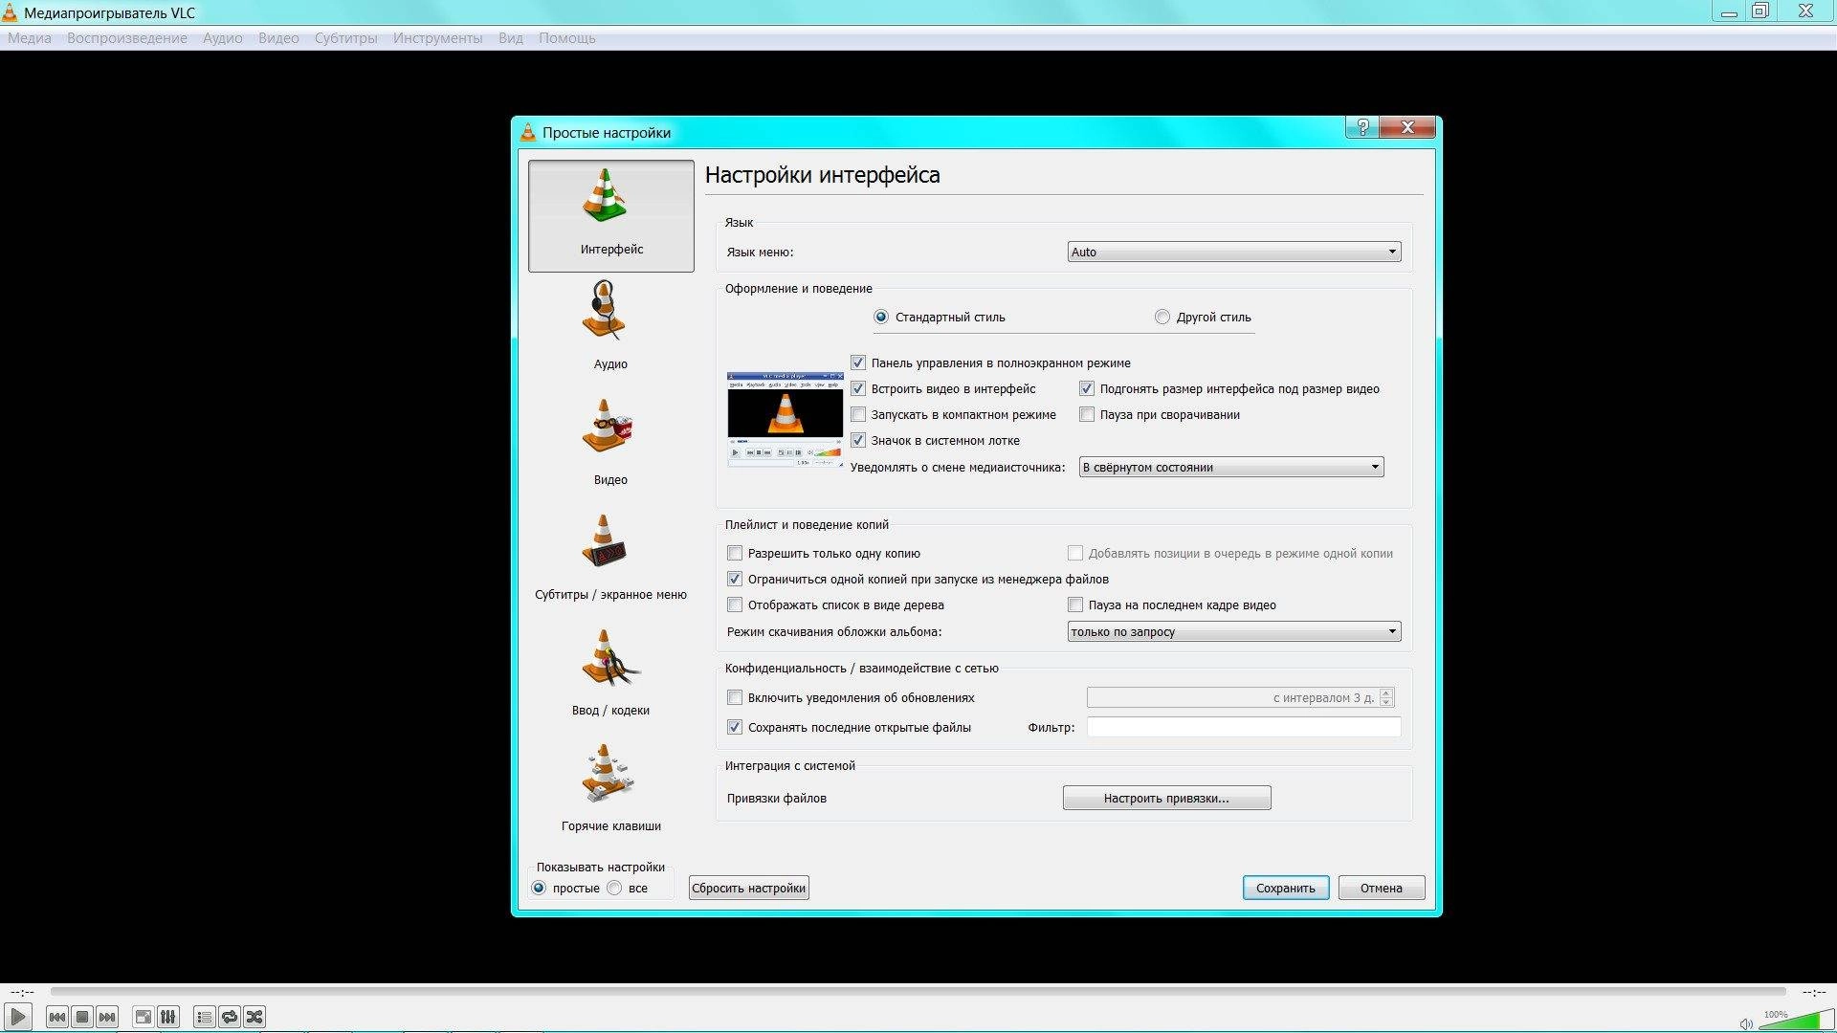Open the Интерфейс settings category
The height and width of the screenshot is (1033, 1837).
(x=610, y=216)
